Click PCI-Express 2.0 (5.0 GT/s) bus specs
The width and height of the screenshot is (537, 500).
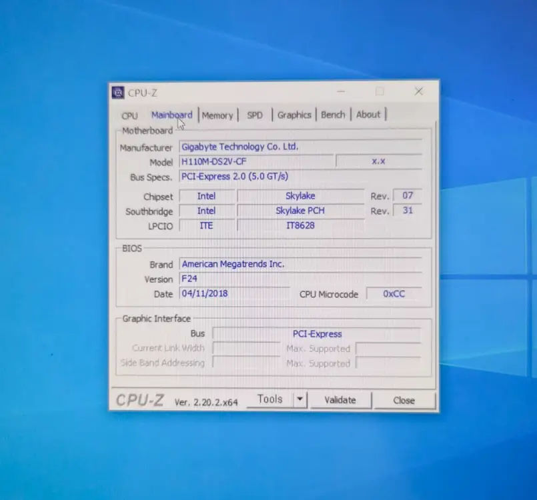[300, 176]
